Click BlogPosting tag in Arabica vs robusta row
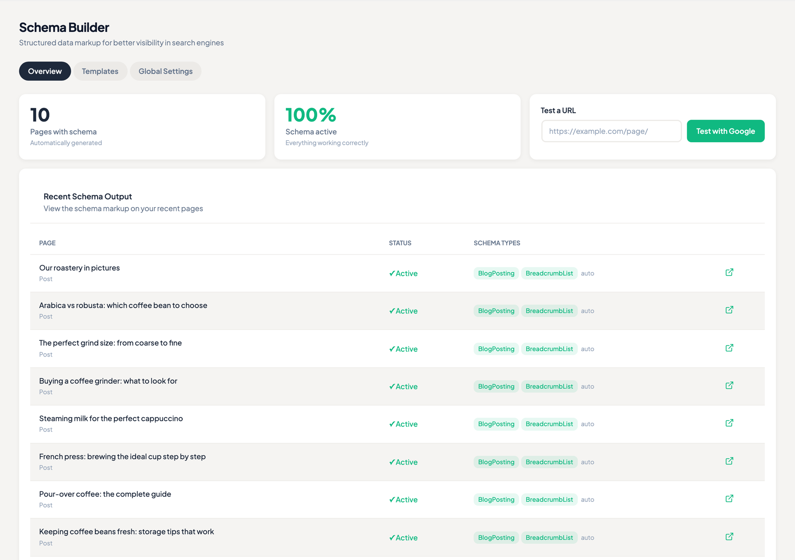 pyautogui.click(x=496, y=311)
